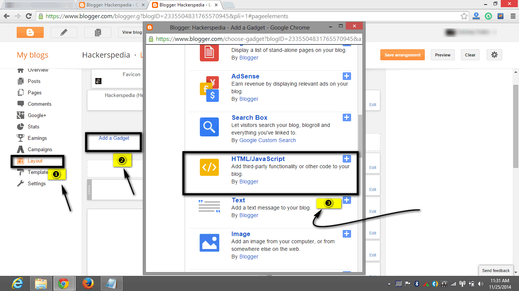
Task: Select Stats in the sidebar menu
Action: pos(33,127)
